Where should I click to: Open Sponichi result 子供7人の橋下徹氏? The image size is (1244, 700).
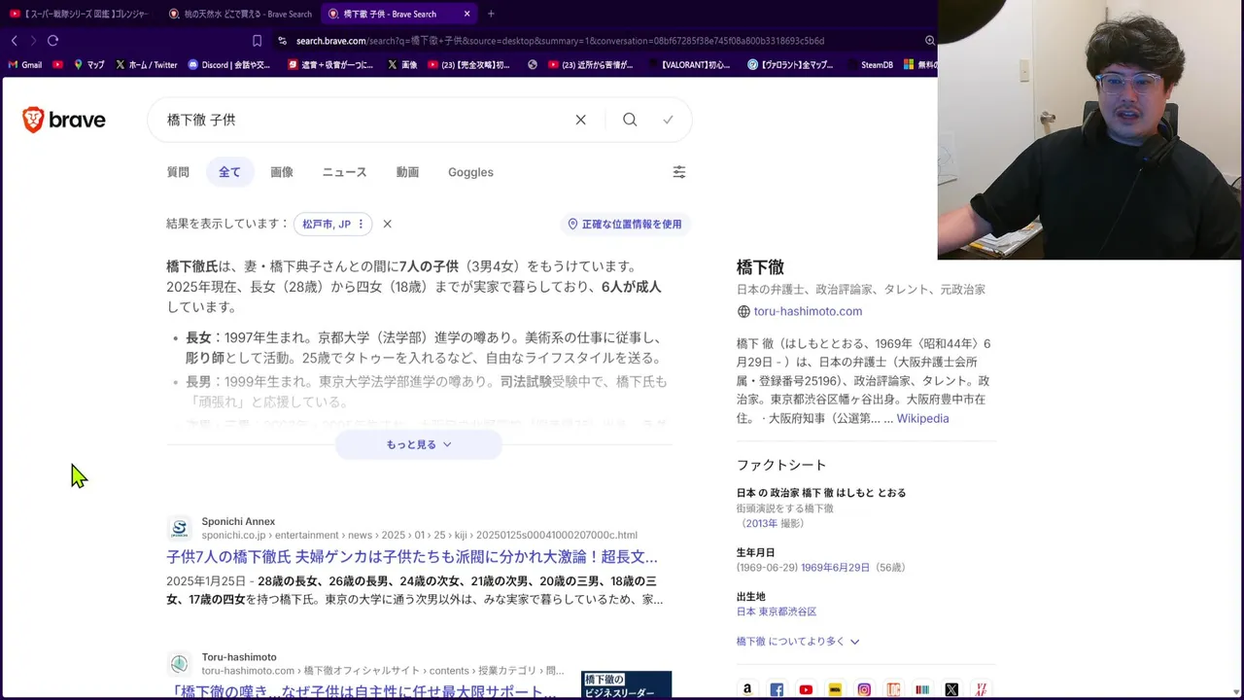412,557
